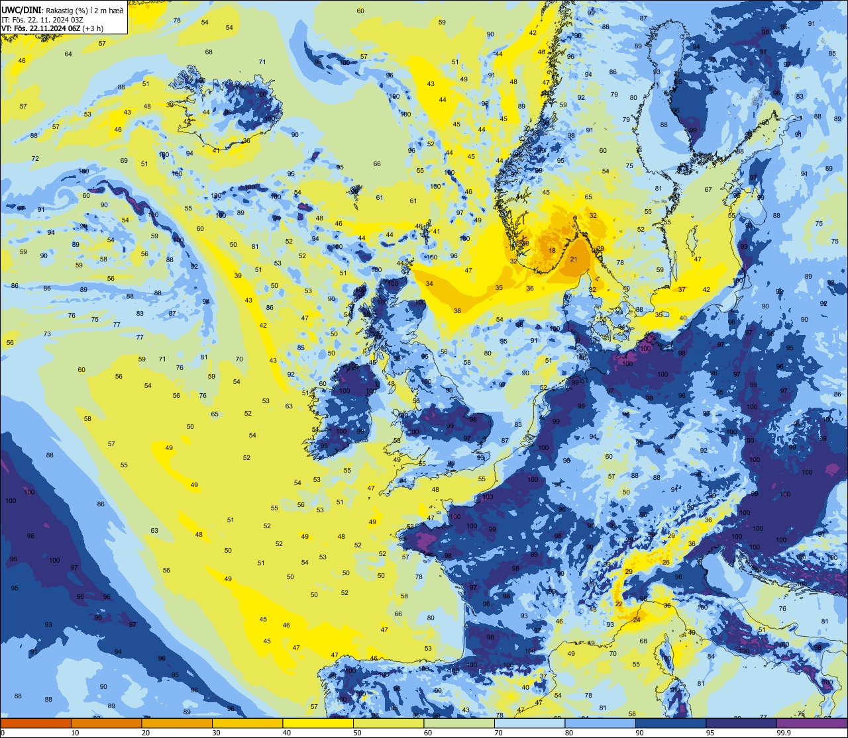Click the initial time line "IT: Fös. 22. 11. 2024 03Z"
This screenshot has width=848, height=738.
click(x=44, y=20)
